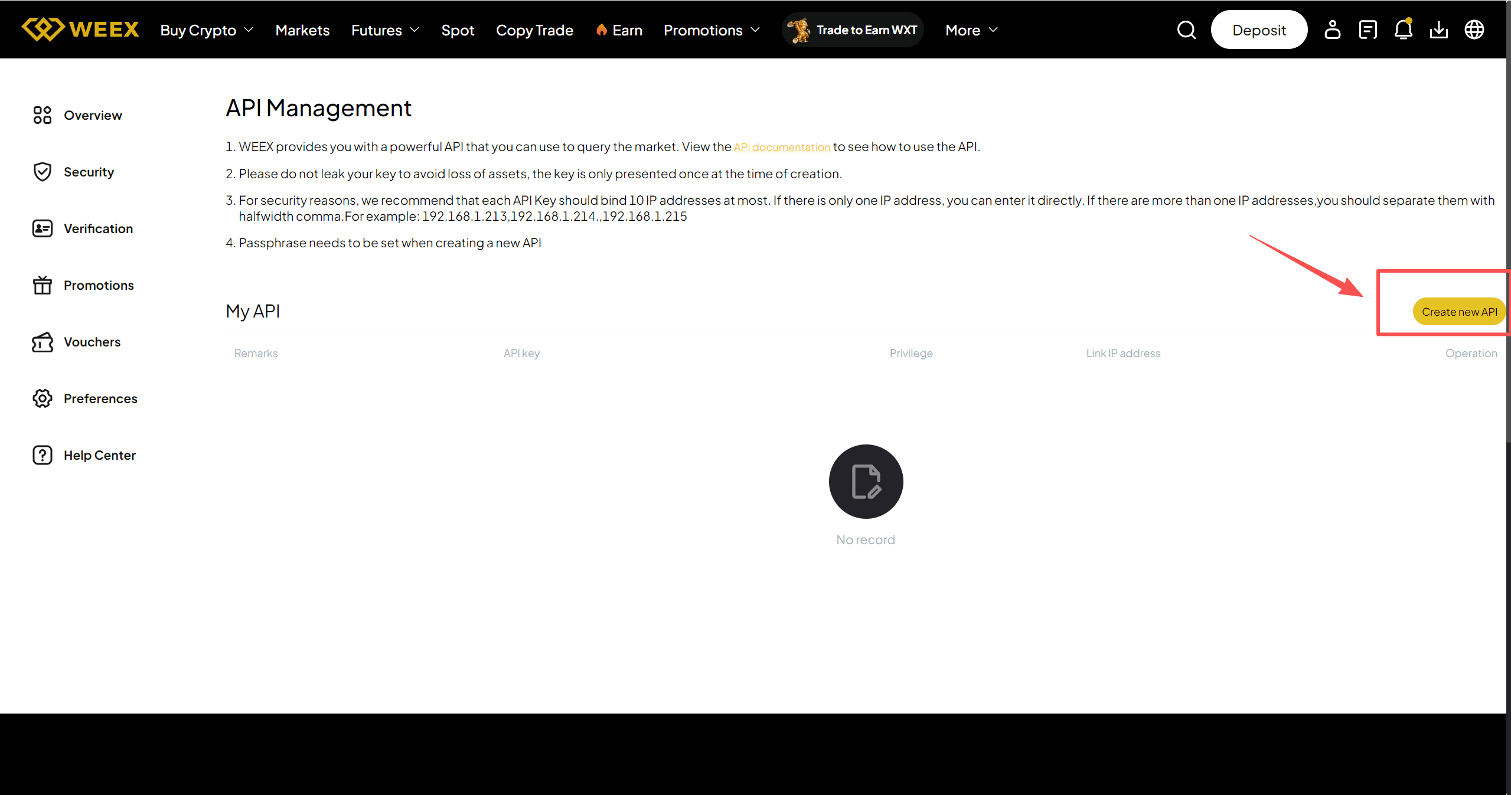Viewport: 1511px width, 795px height.
Task: Open the Copy Trade menu item
Action: click(534, 30)
